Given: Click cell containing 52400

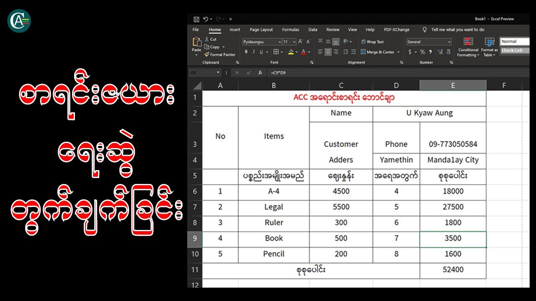Looking at the screenshot, I should [453, 270].
